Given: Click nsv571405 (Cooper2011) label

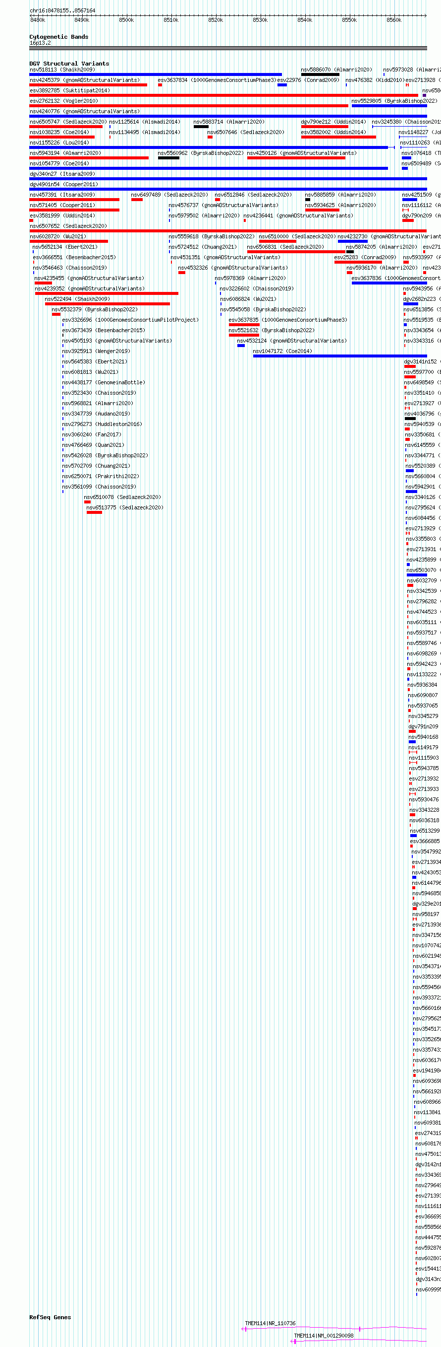Looking at the screenshot, I should 62,206.
